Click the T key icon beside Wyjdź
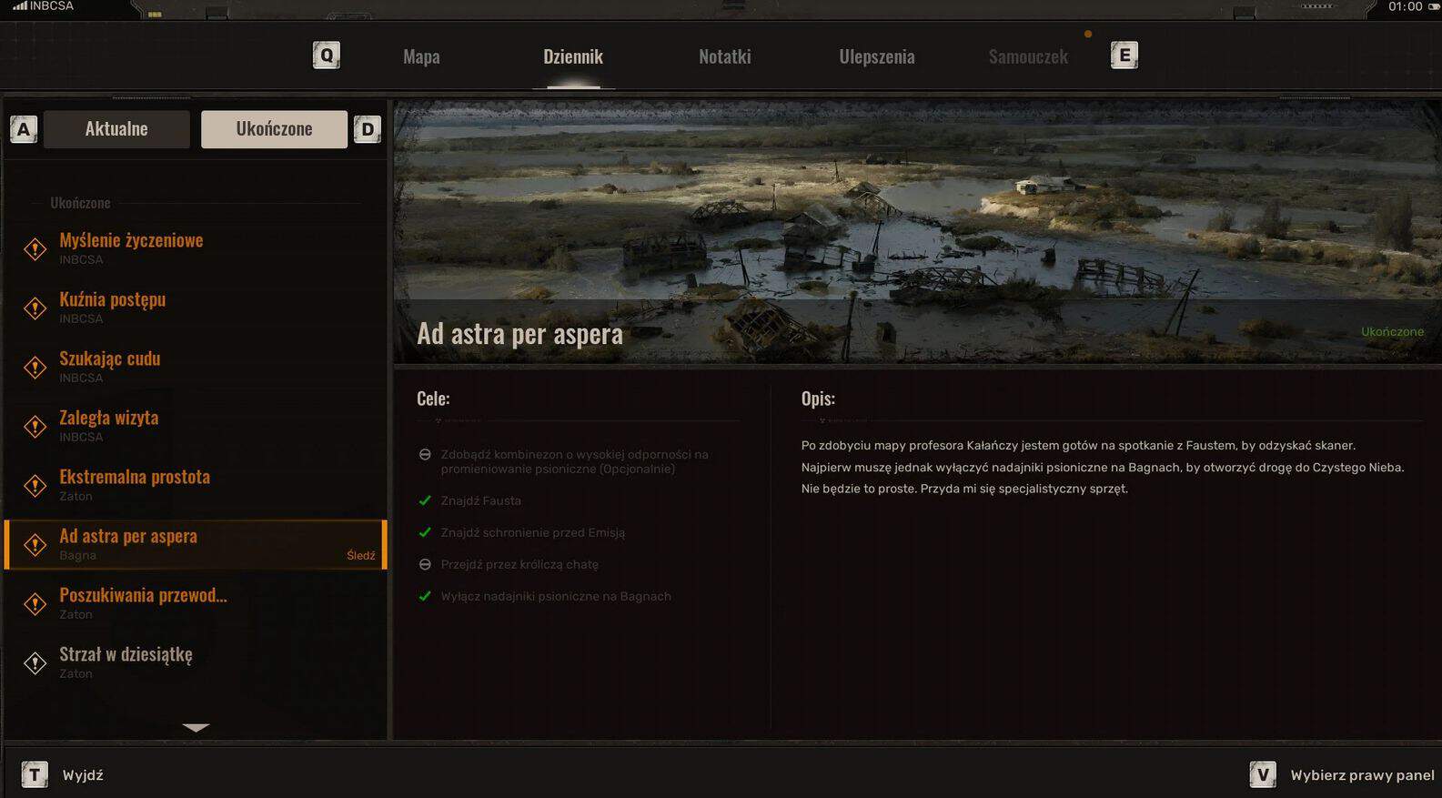Viewport: 1442px width, 798px height. click(35, 774)
